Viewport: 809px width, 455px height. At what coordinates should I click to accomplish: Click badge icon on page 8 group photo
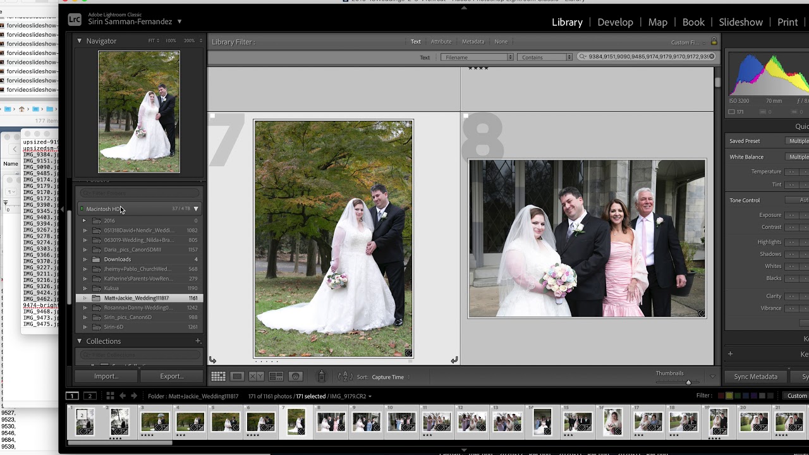pos(701,313)
